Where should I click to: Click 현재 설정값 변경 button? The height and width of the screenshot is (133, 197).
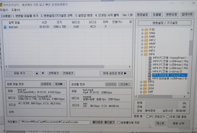pyautogui.click(x=115, y=73)
